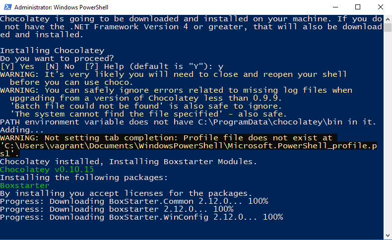Click the BoxStarter.WinConfig 100% progress line
This screenshot has height=240, width=392.
[x=141, y=217]
